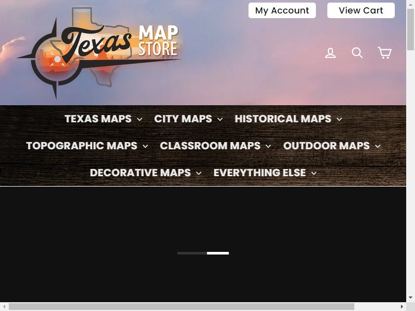The image size is (415, 311).
Task: Click the horizontal scrollbar right arrow
Action: [402, 306]
